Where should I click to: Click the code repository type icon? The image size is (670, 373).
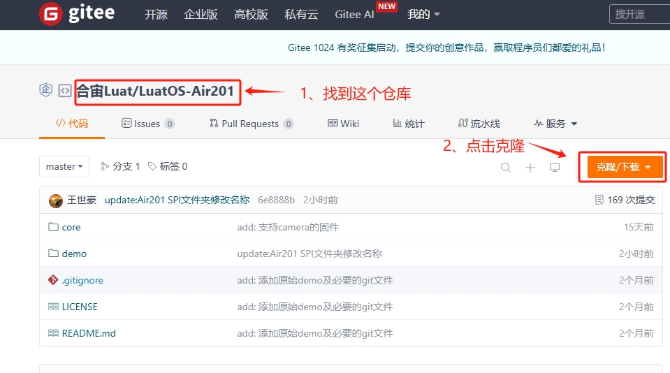[65, 91]
